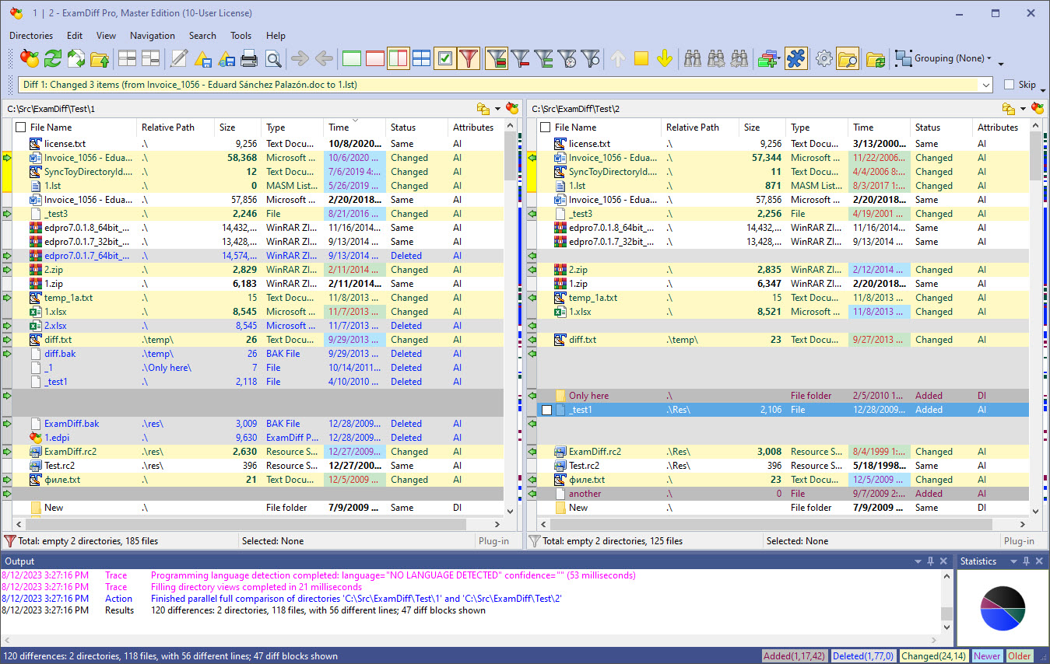The height and width of the screenshot is (664, 1050).
Task: Sort left pane by Relative Path header
Action: [175, 127]
